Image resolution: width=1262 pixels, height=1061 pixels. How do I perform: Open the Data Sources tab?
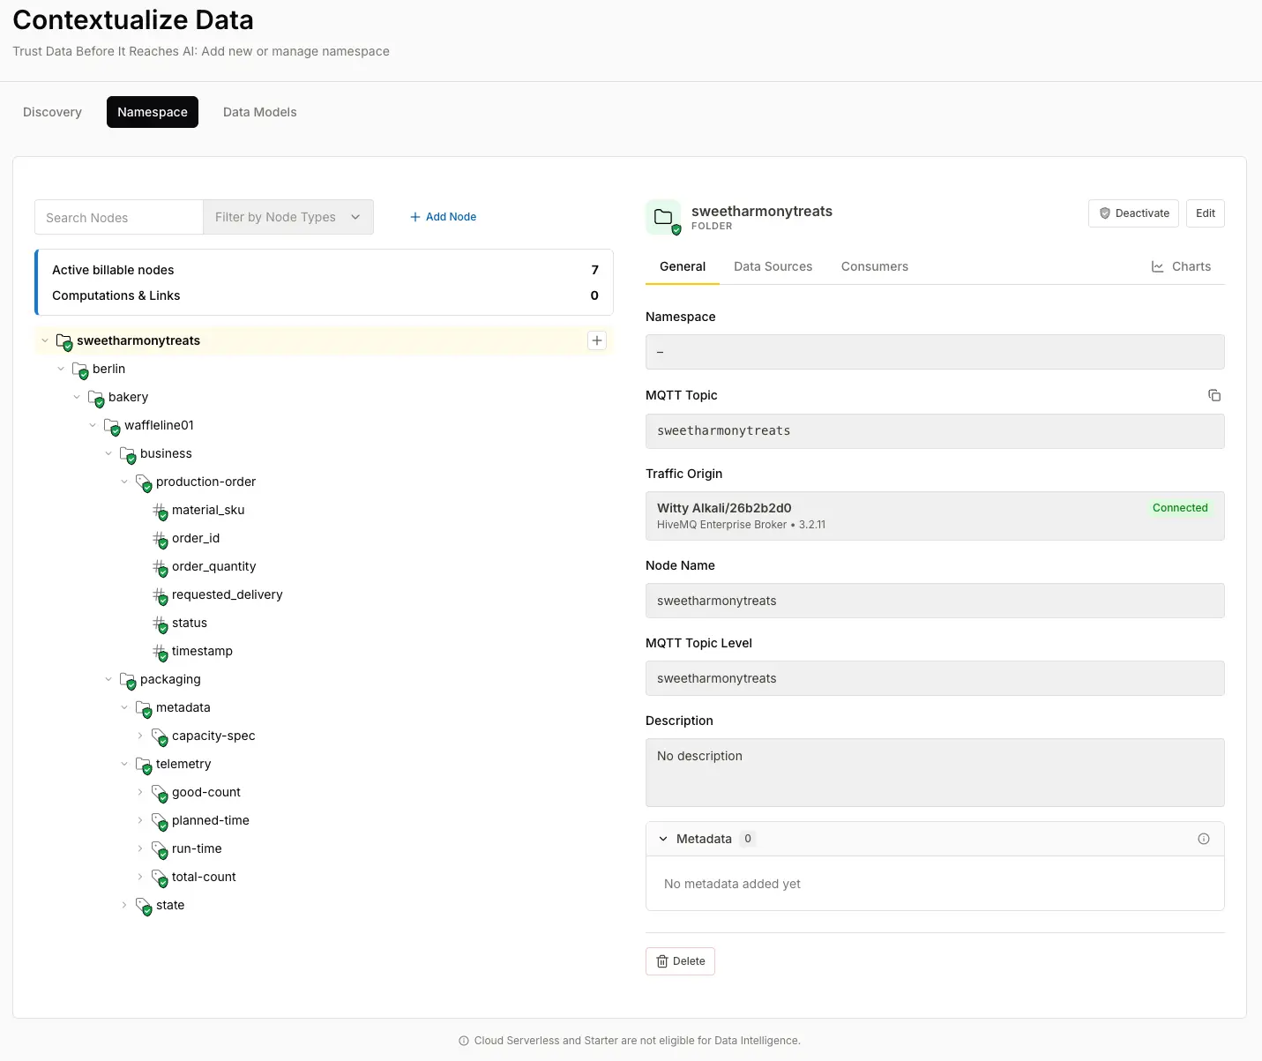773,266
